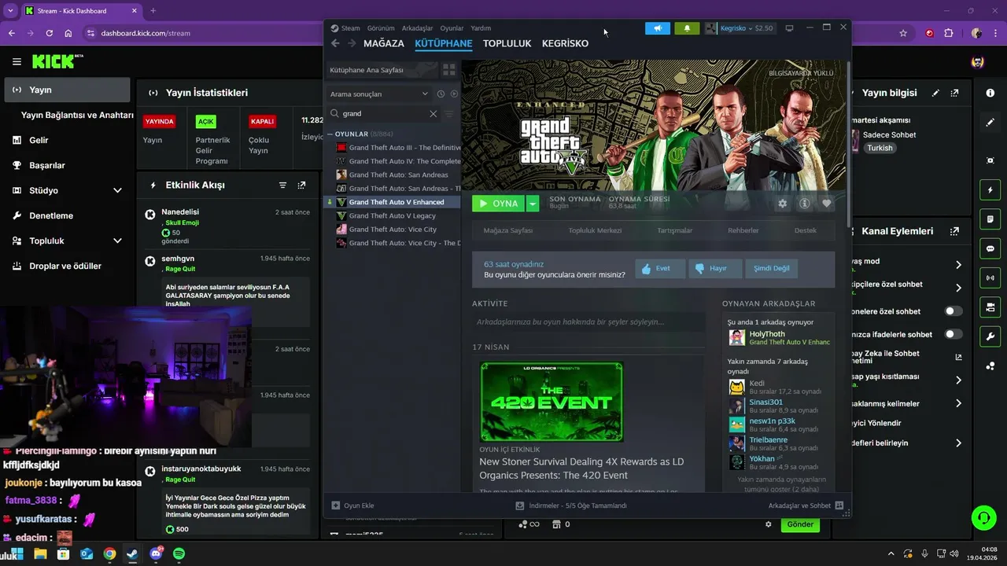This screenshot has height=566, width=1007.
Task: Recommend the game with Evet
Action: (x=660, y=268)
